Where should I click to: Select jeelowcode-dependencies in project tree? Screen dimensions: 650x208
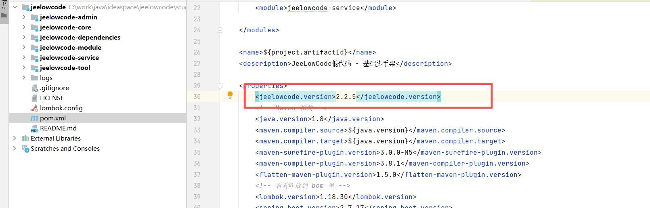[80, 38]
